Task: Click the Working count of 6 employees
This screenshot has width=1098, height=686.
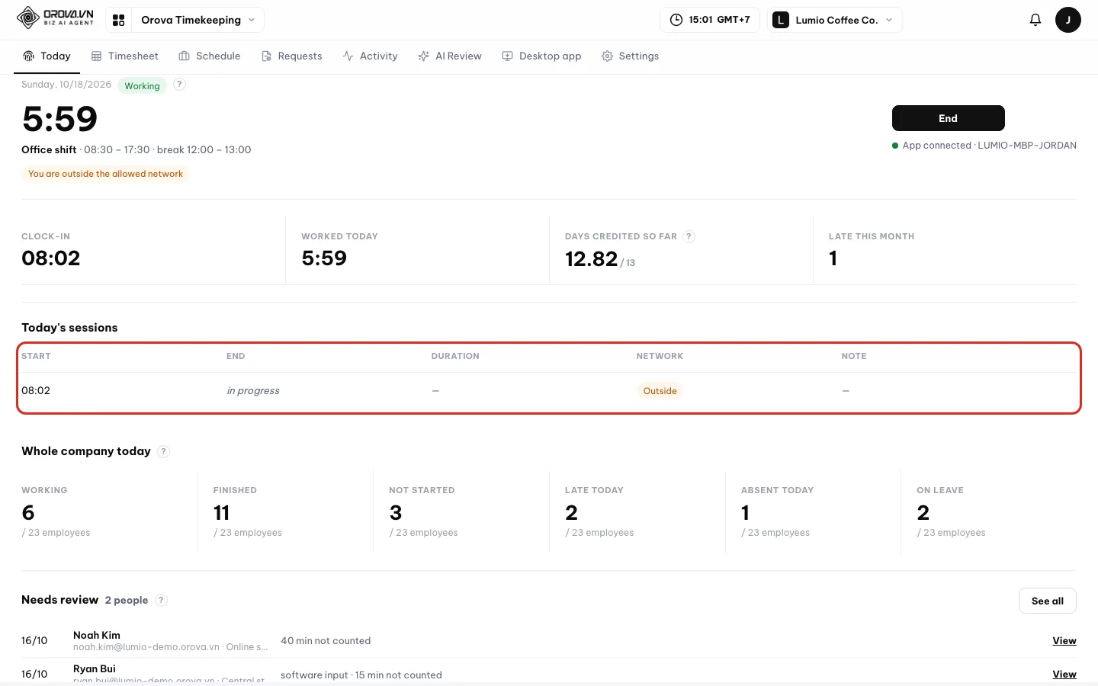Action: pyautogui.click(x=28, y=512)
